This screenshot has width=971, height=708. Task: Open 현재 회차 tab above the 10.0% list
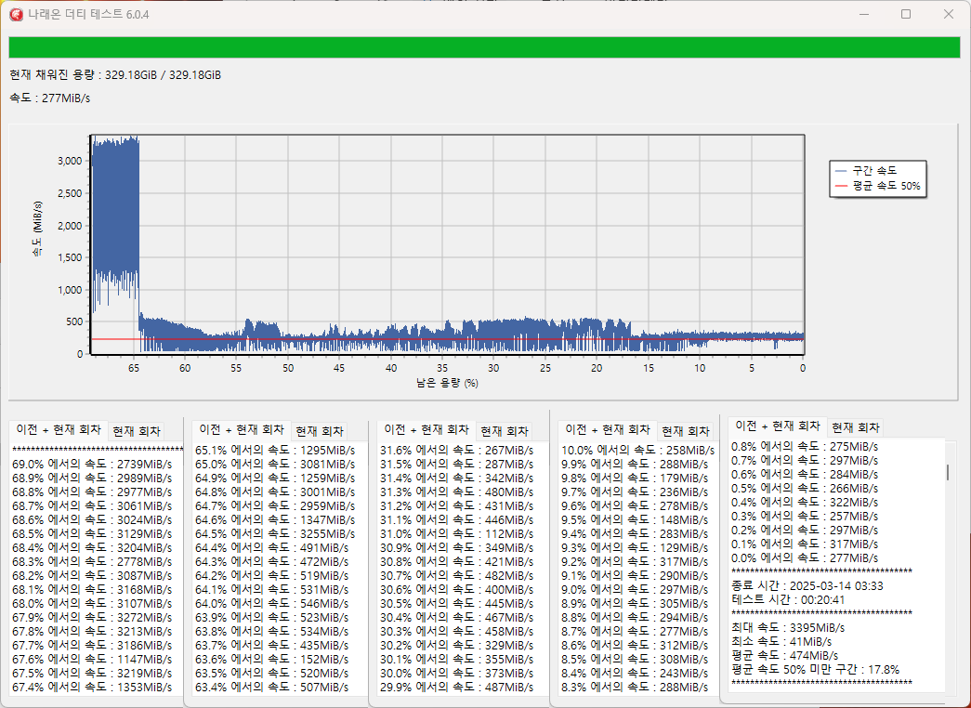tap(685, 431)
